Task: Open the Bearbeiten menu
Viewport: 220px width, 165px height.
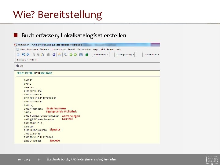Action: [33, 50]
